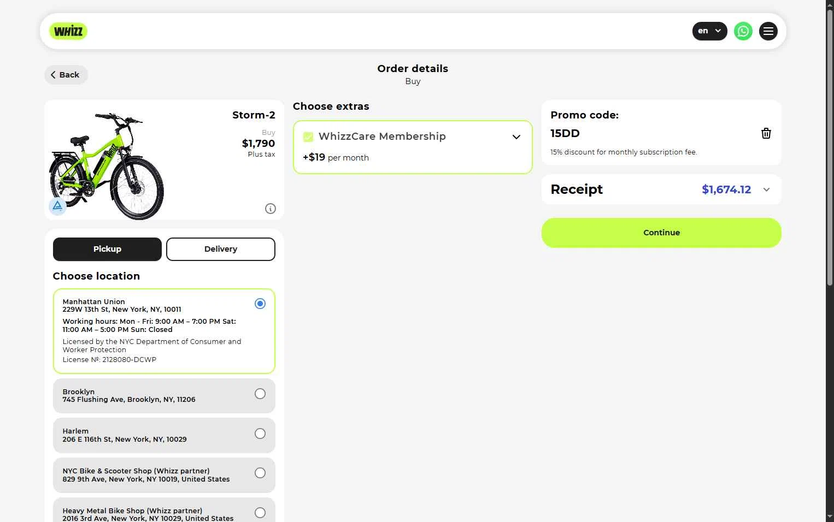Click the Continue button
Viewport: 834px width, 522px height.
[x=661, y=233]
